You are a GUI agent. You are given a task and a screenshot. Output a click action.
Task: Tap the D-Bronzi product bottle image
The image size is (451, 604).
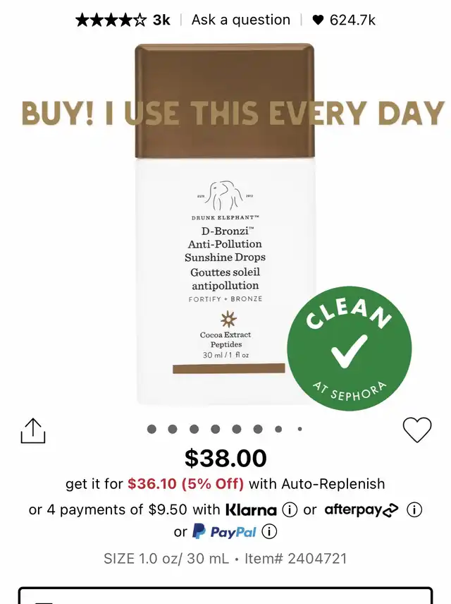[225, 224]
